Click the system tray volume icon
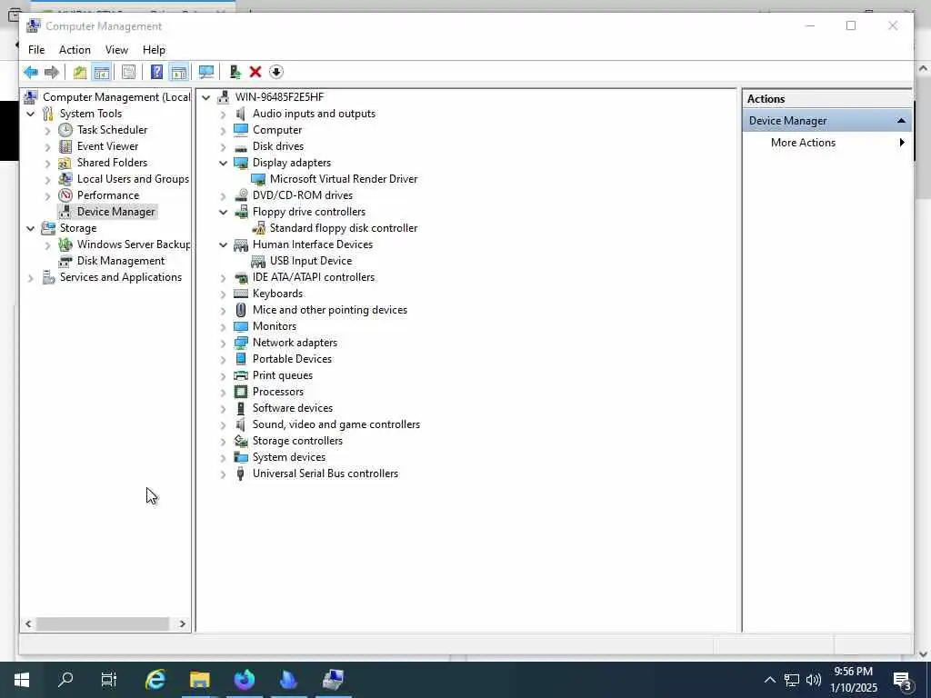This screenshot has height=698, width=931. (814, 680)
